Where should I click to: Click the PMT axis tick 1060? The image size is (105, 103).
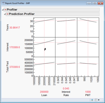(x=98, y=80)
